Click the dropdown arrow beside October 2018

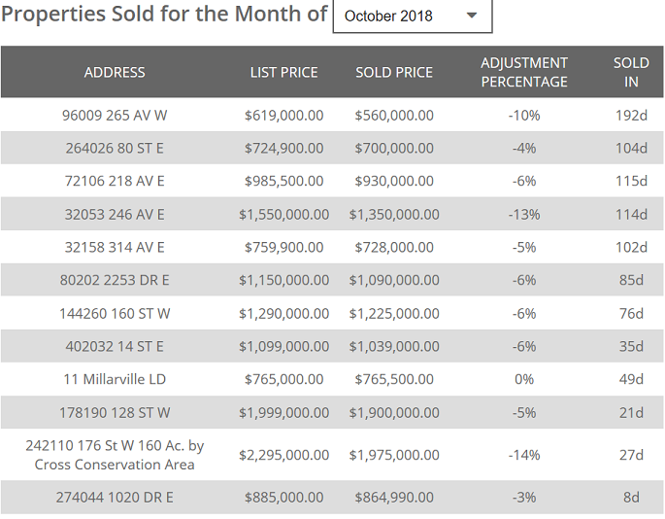coord(472,17)
